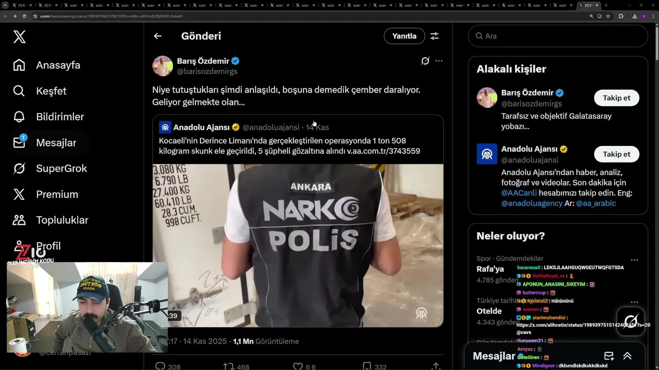Open reply filter settings icon next to Yanıtla
This screenshot has height=370, width=659.
coord(435,36)
